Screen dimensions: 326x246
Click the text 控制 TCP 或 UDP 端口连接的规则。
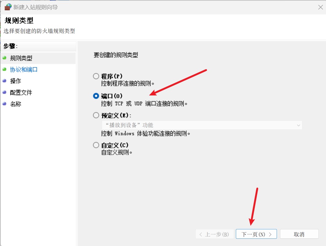pyautogui.click(x=144, y=103)
